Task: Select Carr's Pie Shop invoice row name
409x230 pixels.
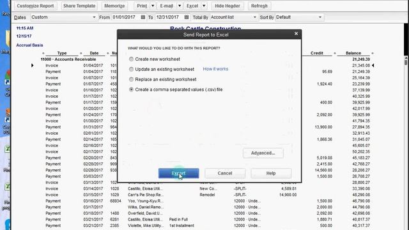Action: (x=146, y=195)
